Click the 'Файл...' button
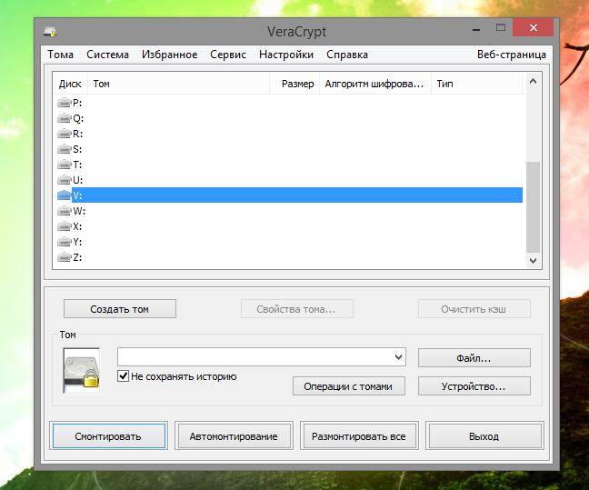The height and width of the screenshot is (490, 589). (x=474, y=358)
